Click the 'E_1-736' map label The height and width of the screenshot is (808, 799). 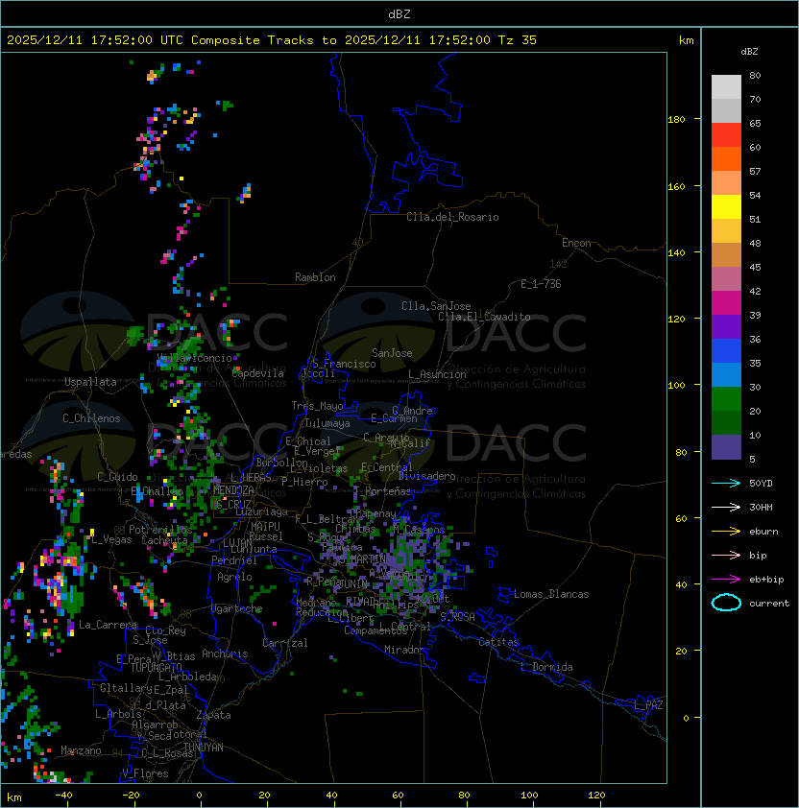click(x=541, y=284)
